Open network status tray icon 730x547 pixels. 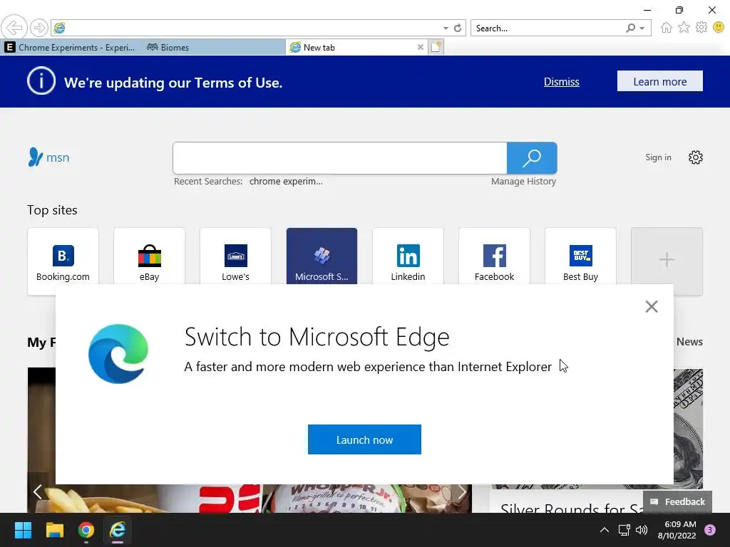(x=624, y=530)
